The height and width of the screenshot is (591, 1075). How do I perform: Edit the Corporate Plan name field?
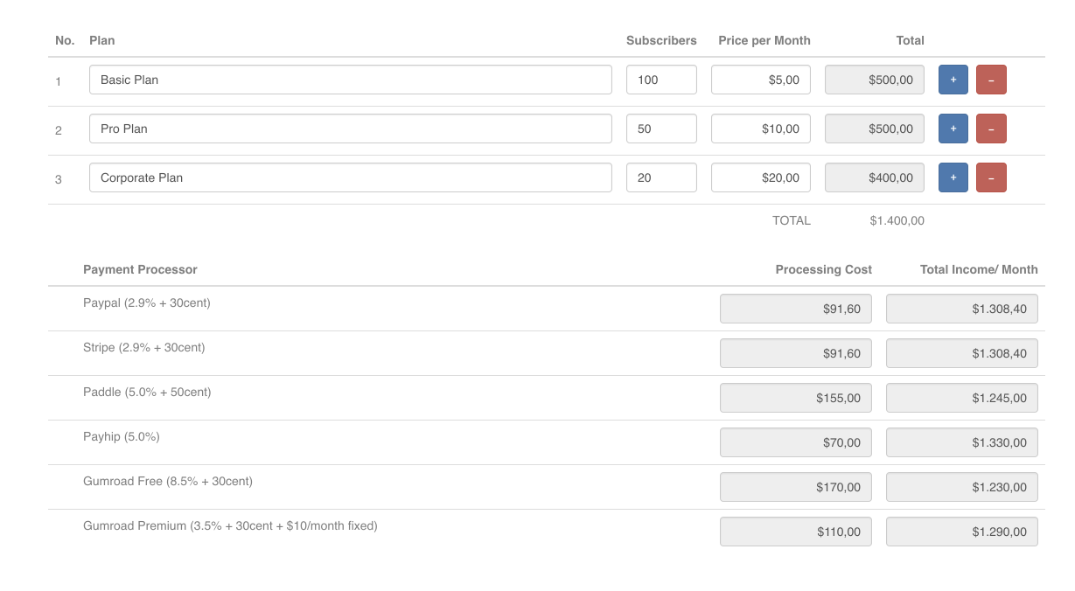350,177
